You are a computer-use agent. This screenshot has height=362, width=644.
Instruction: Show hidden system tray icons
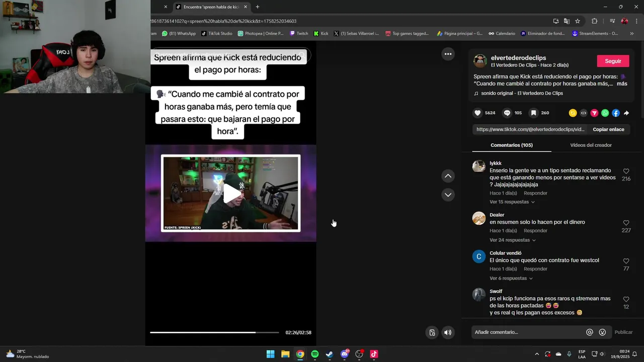(537, 354)
